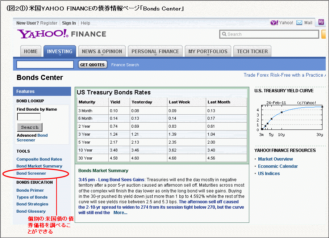Open the PERSONAL FINANCE tab
Viewport: 329px width, 238px height.
[x=155, y=51]
